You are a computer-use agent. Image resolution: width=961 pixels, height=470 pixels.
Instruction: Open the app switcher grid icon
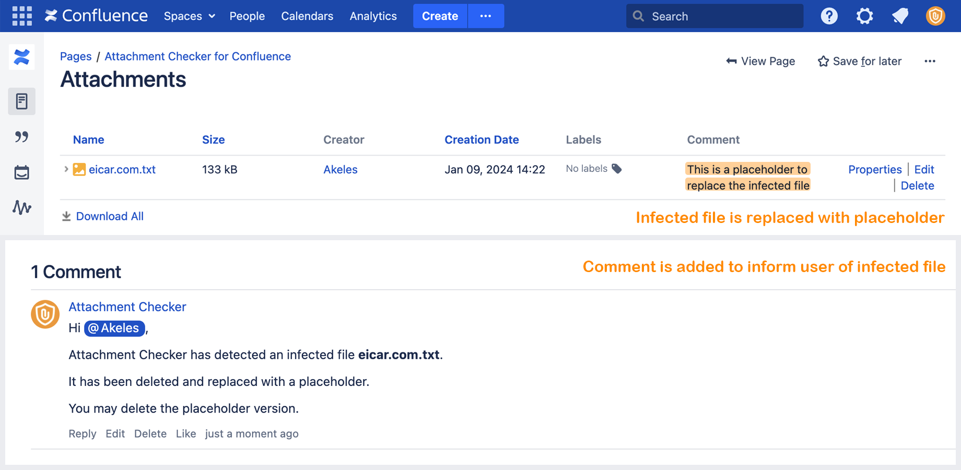[22, 16]
